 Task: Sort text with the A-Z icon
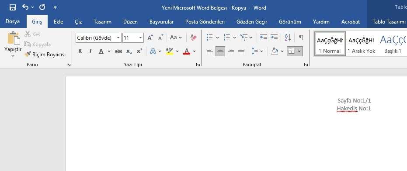pos(288,38)
